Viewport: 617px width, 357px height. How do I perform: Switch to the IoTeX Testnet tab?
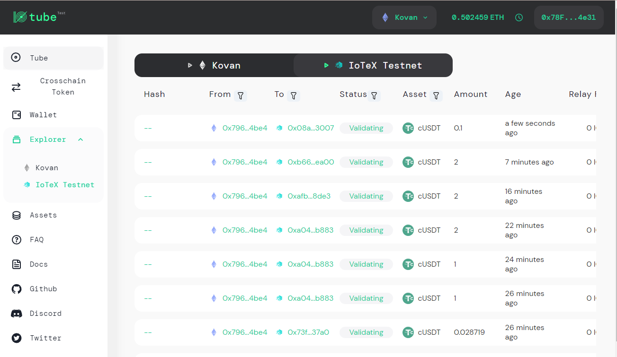tap(373, 65)
